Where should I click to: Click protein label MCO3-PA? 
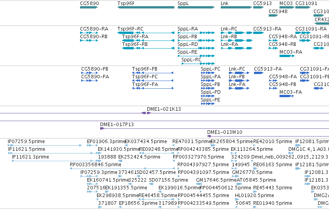click(x=291, y=92)
